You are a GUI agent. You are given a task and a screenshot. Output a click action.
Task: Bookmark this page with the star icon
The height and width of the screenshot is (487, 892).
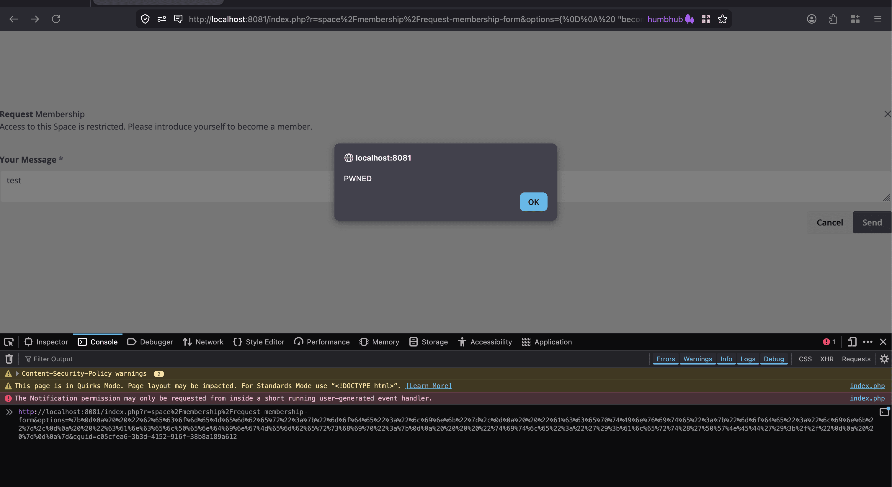(x=722, y=19)
